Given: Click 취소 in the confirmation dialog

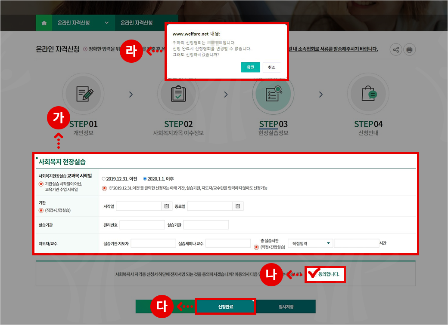Looking at the screenshot, I should coord(271,67).
